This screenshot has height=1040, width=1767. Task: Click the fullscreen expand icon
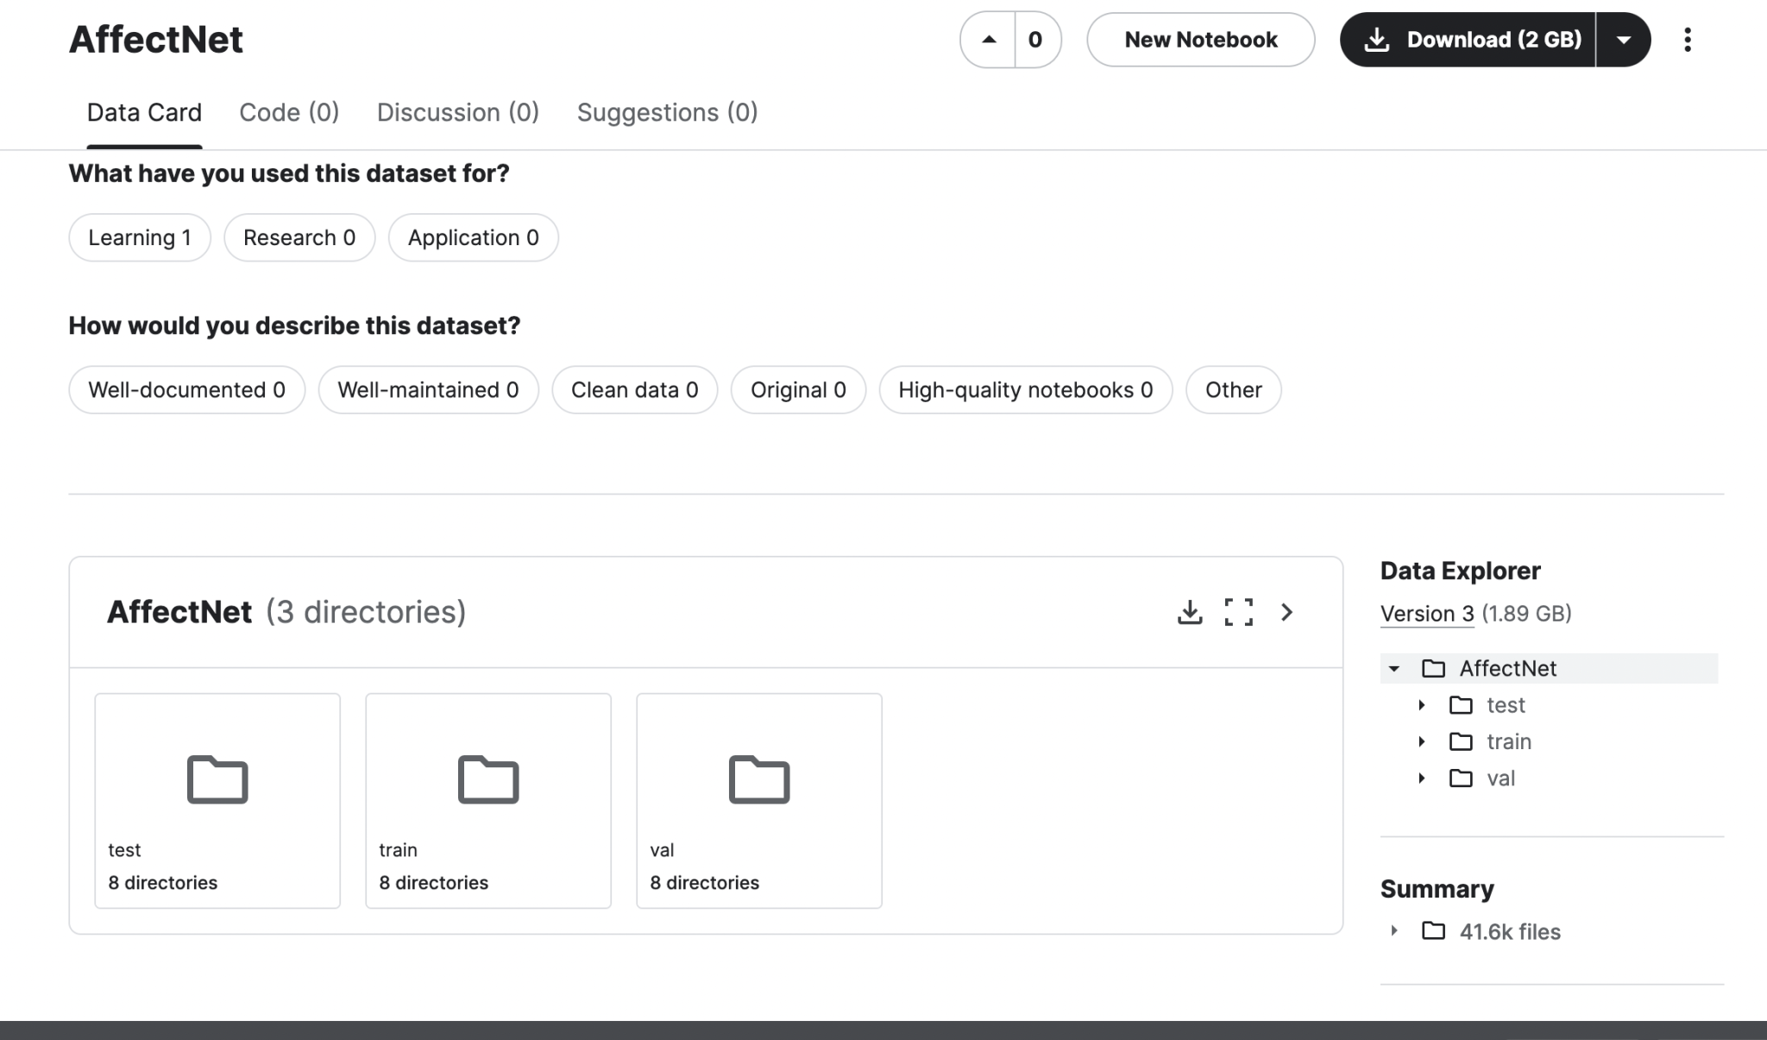[1239, 612]
